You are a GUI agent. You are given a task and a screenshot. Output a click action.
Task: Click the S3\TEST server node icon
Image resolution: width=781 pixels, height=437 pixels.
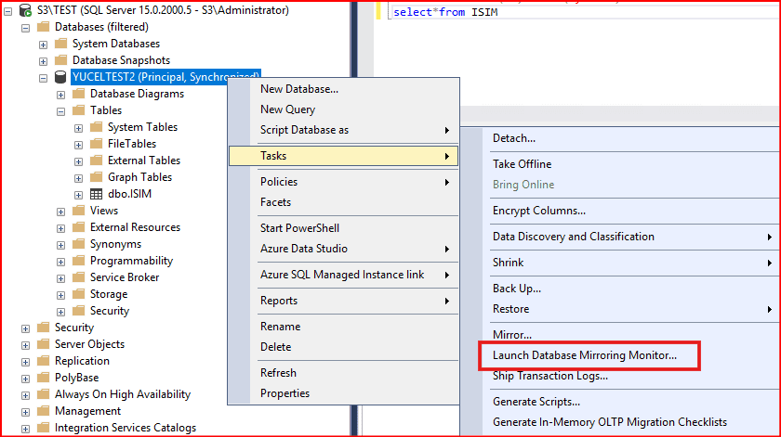[24, 10]
